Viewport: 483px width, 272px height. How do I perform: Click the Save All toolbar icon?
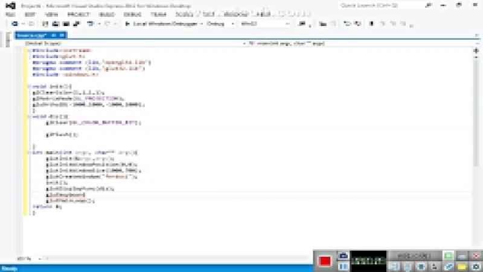coord(65,24)
